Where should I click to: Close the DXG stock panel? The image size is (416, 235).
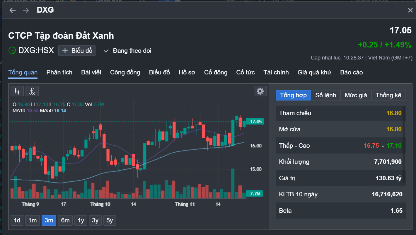[x=410, y=10]
